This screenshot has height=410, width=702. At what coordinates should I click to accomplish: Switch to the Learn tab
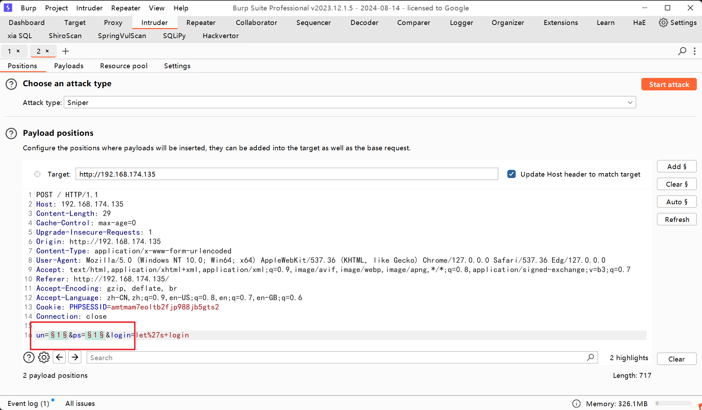click(x=605, y=23)
